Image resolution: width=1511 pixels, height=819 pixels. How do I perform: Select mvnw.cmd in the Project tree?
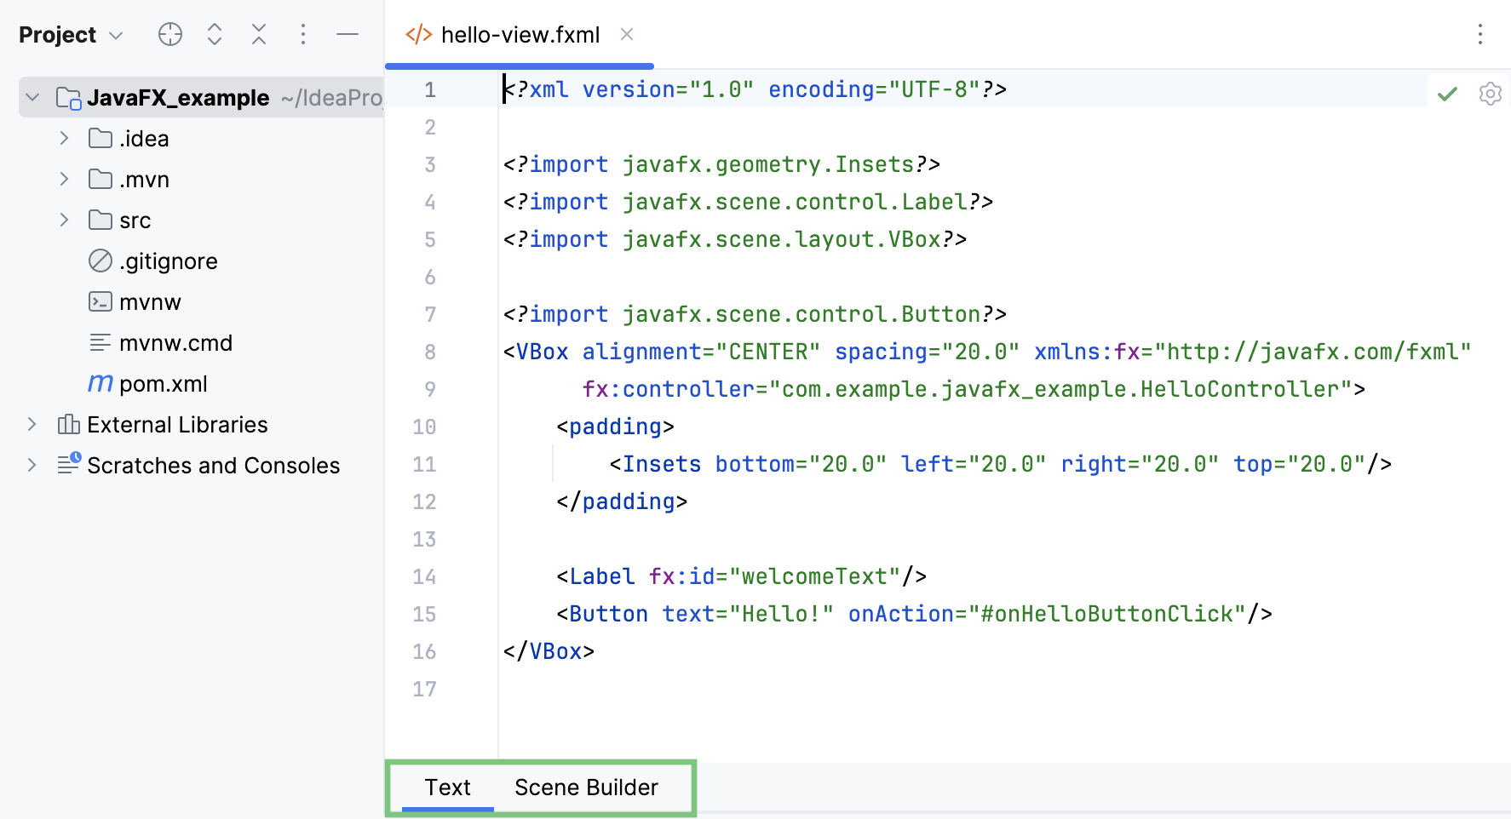click(177, 342)
